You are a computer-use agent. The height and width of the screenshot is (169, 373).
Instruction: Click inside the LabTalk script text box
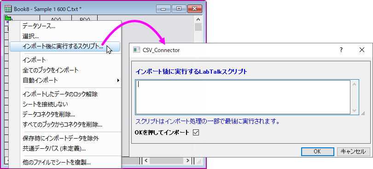243,97
